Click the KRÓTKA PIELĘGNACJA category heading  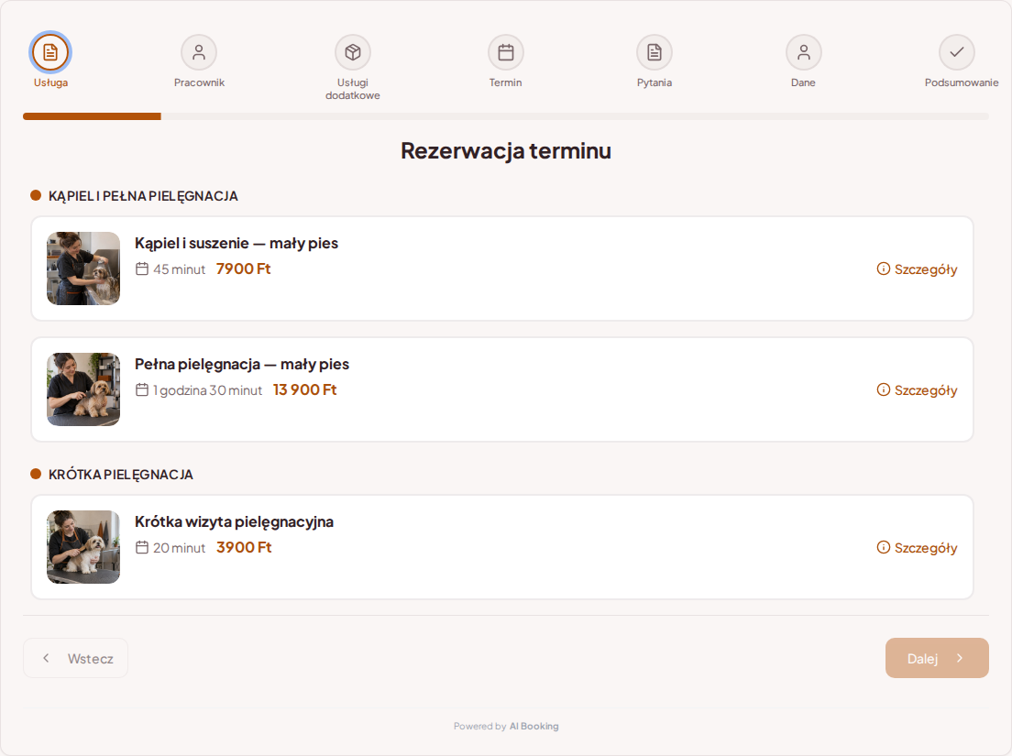click(x=121, y=475)
